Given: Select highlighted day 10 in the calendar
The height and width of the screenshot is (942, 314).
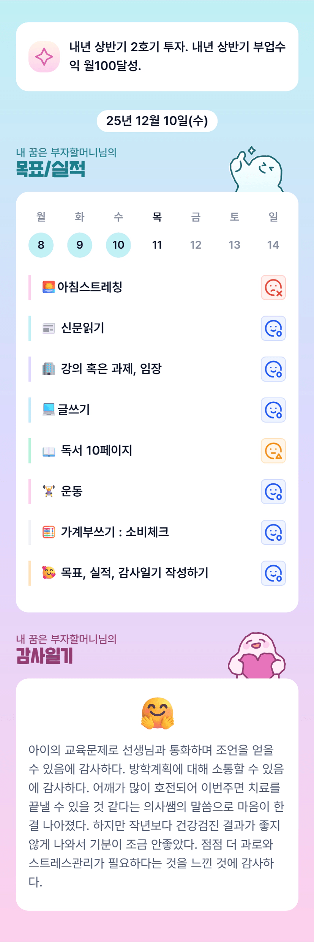Looking at the screenshot, I should pos(118,245).
